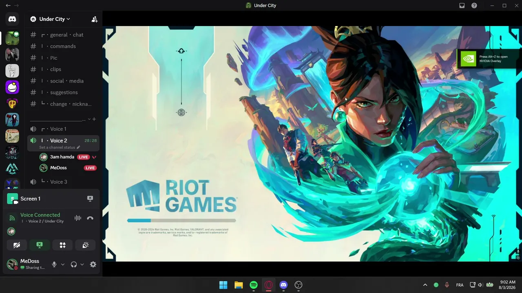Open the social media channel
The height and width of the screenshot is (293, 522).
coord(63,81)
